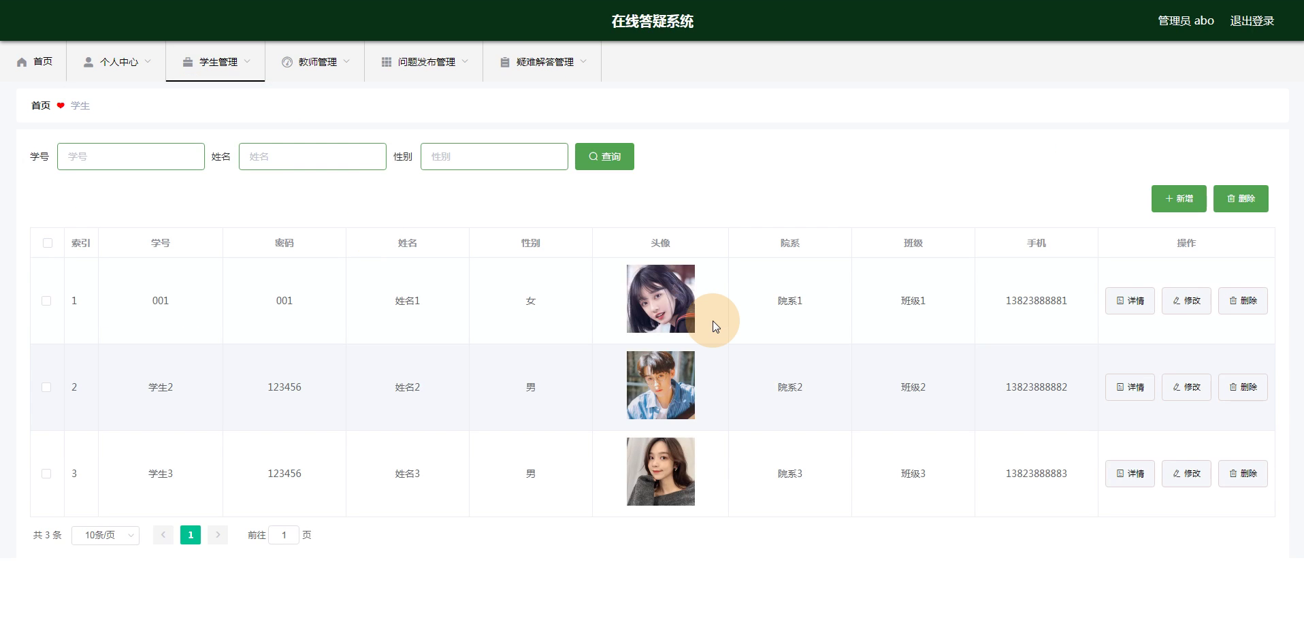Open the 首页 navigation tab
This screenshot has height=637, width=1304.
click(x=34, y=62)
